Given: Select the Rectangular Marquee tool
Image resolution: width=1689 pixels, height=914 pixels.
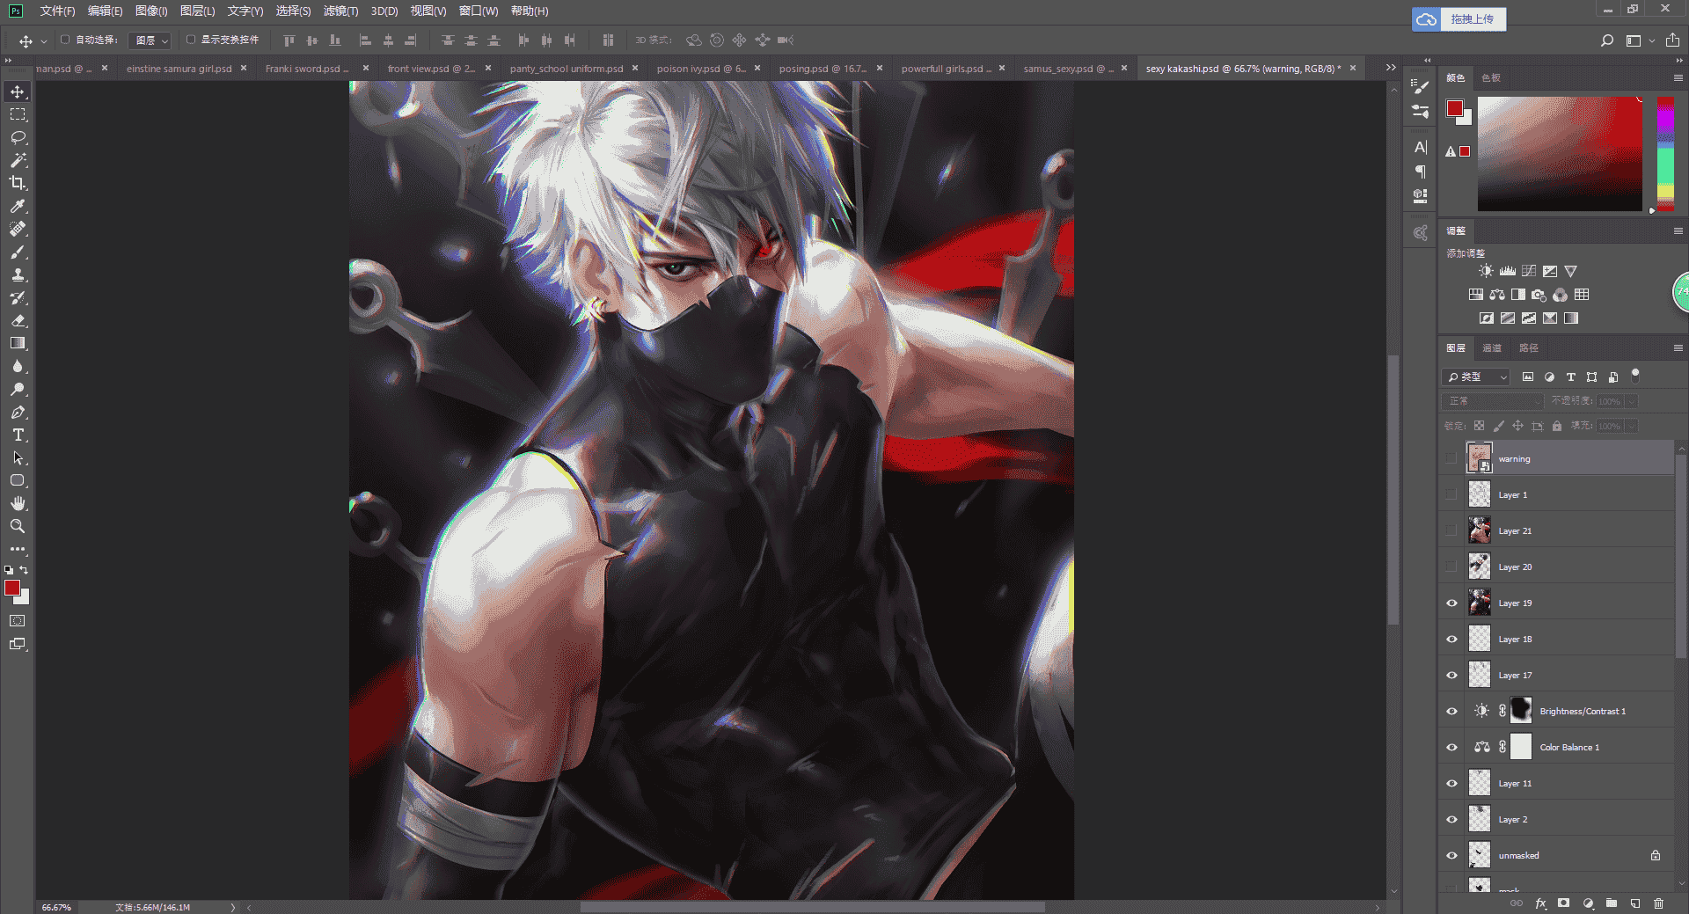Looking at the screenshot, I should coord(18,114).
